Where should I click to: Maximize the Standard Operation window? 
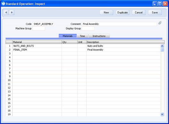160,4
